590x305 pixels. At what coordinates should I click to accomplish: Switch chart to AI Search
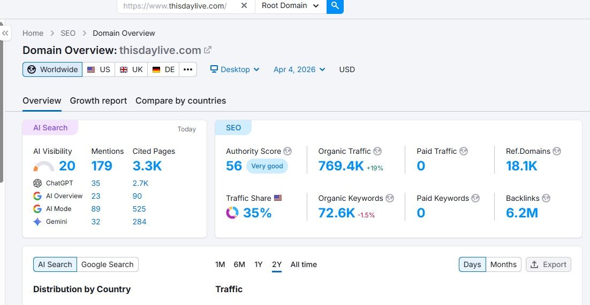[55, 264]
